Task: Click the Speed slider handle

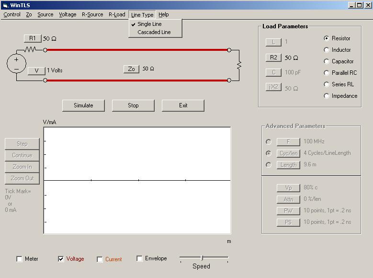Action: pos(202,257)
